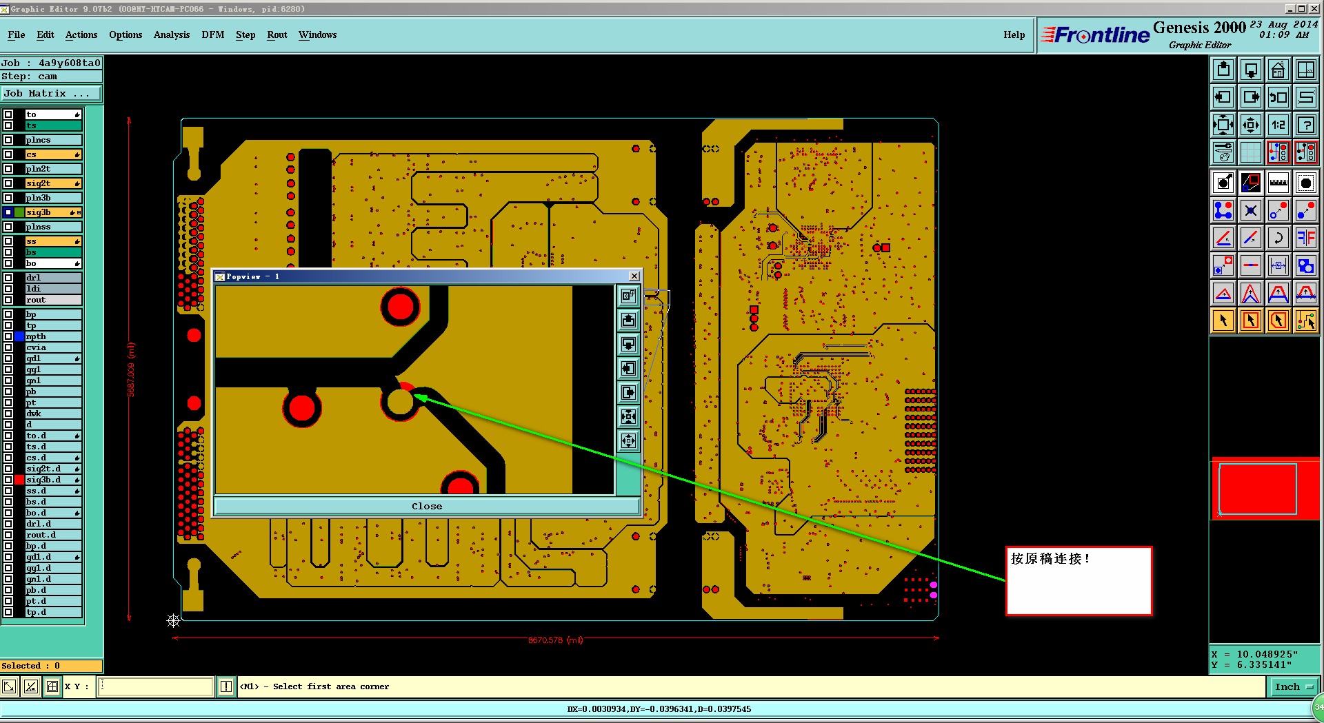This screenshot has height=723, width=1324.
Task: Click the blue color swatch of layer npth
Action: (x=19, y=336)
